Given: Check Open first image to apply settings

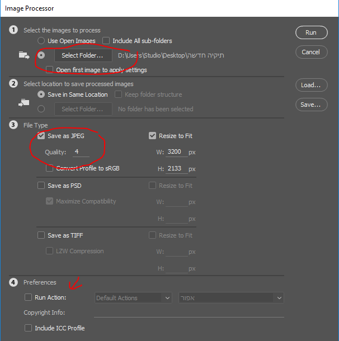Looking at the screenshot, I should pos(50,70).
